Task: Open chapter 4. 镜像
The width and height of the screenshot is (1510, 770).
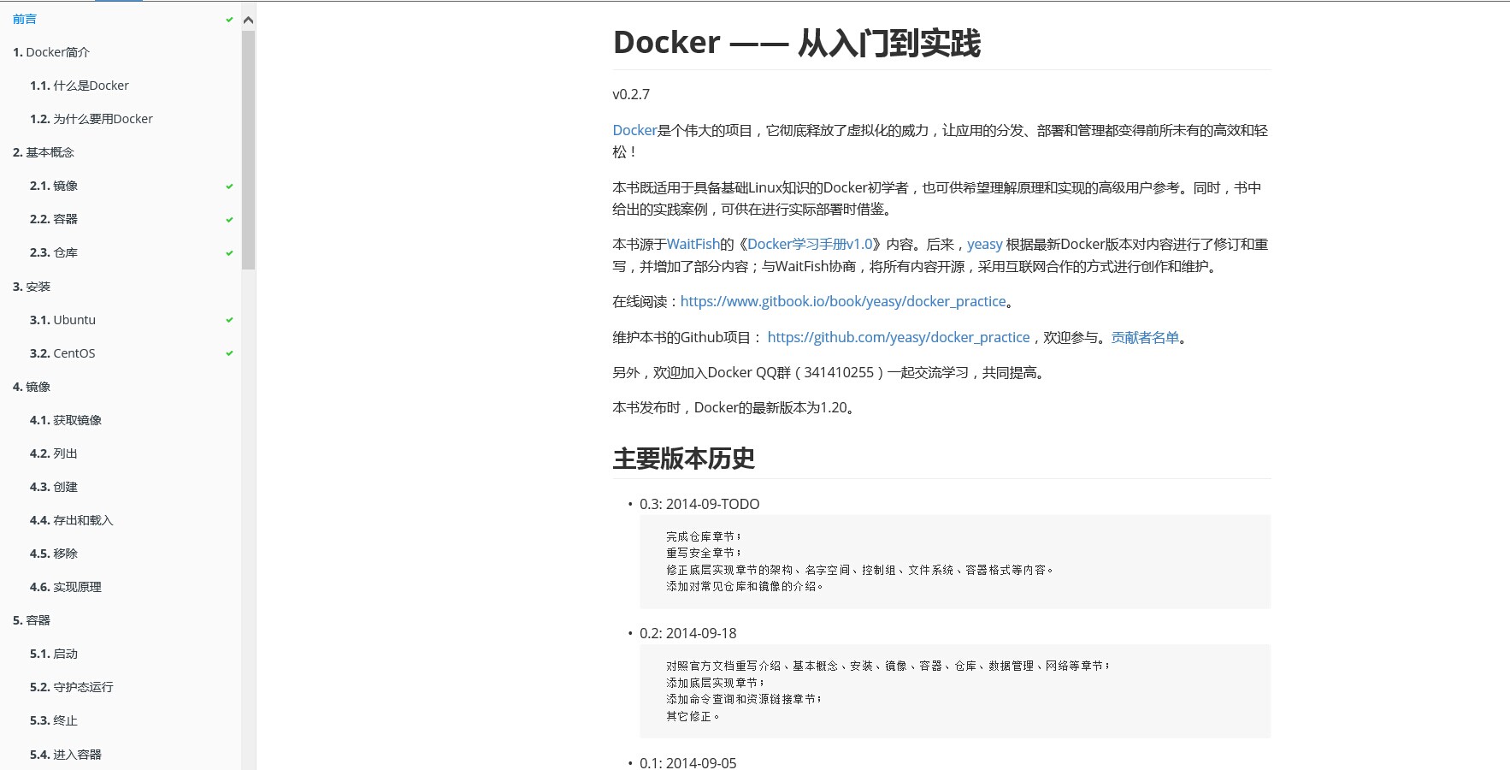Action: tap(32, 387)
